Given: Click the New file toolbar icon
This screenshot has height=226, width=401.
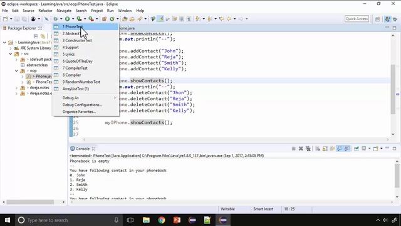Looking at the screenshot, I should coord(5,19).
